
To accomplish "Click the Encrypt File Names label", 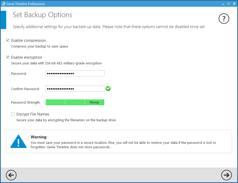I will point(33,114).
